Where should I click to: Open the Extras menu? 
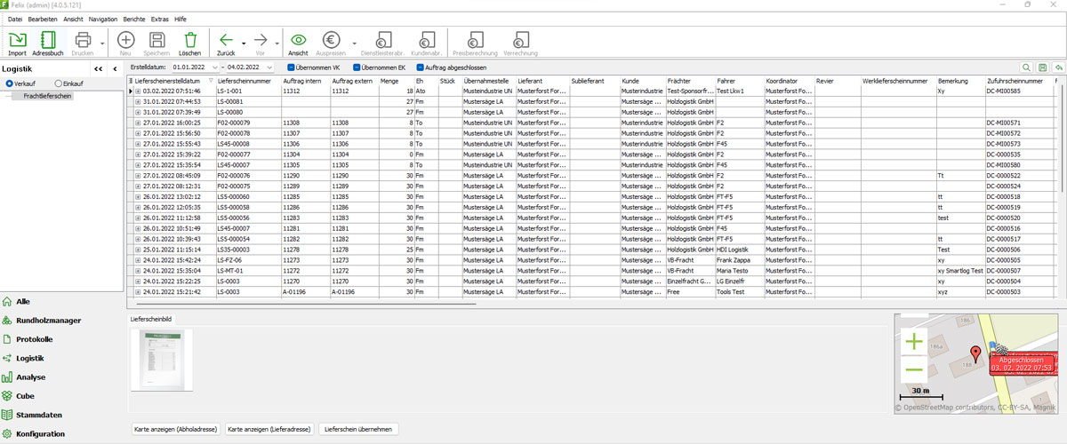pos(160,19)
